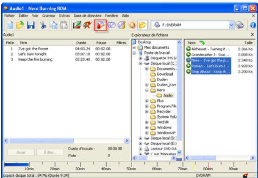Expand the Disque local (D:) node

tap(140, 138)
